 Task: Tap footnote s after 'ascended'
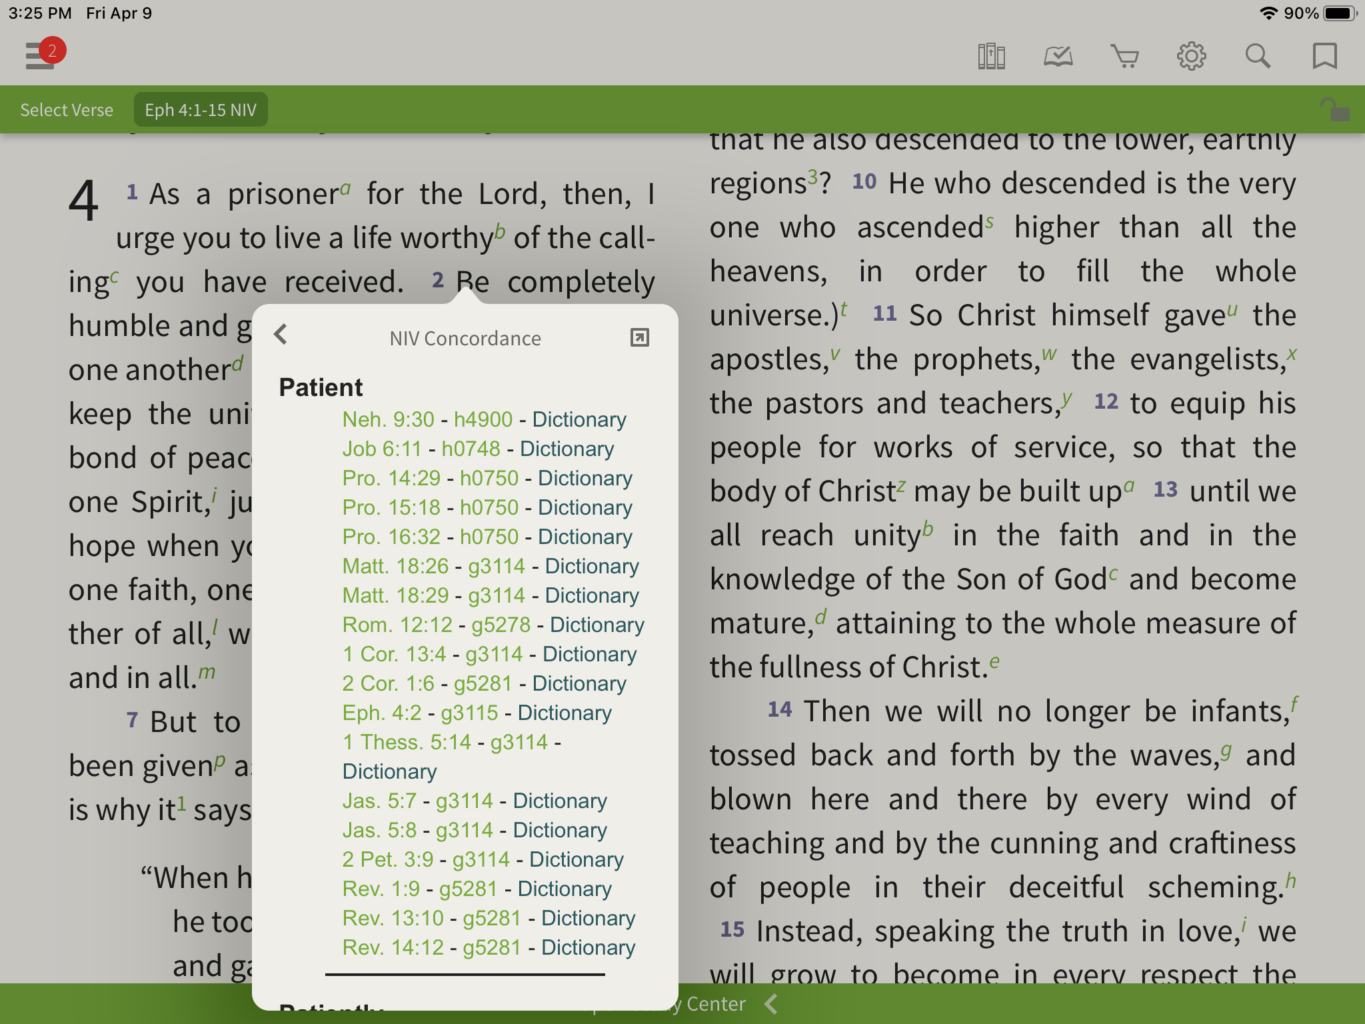(990, 222)
